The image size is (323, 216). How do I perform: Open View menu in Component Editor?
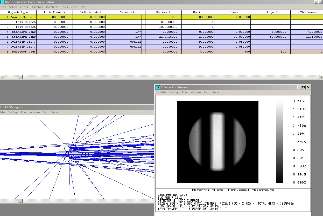pyautogui.click(x=74, y=7)
